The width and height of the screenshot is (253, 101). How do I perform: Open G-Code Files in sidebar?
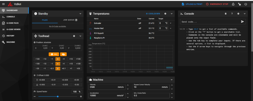(x=13, y=23)
